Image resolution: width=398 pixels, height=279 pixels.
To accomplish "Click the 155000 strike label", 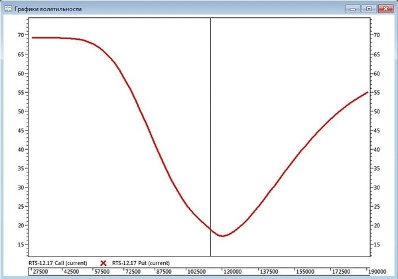I will pos(305,272).
